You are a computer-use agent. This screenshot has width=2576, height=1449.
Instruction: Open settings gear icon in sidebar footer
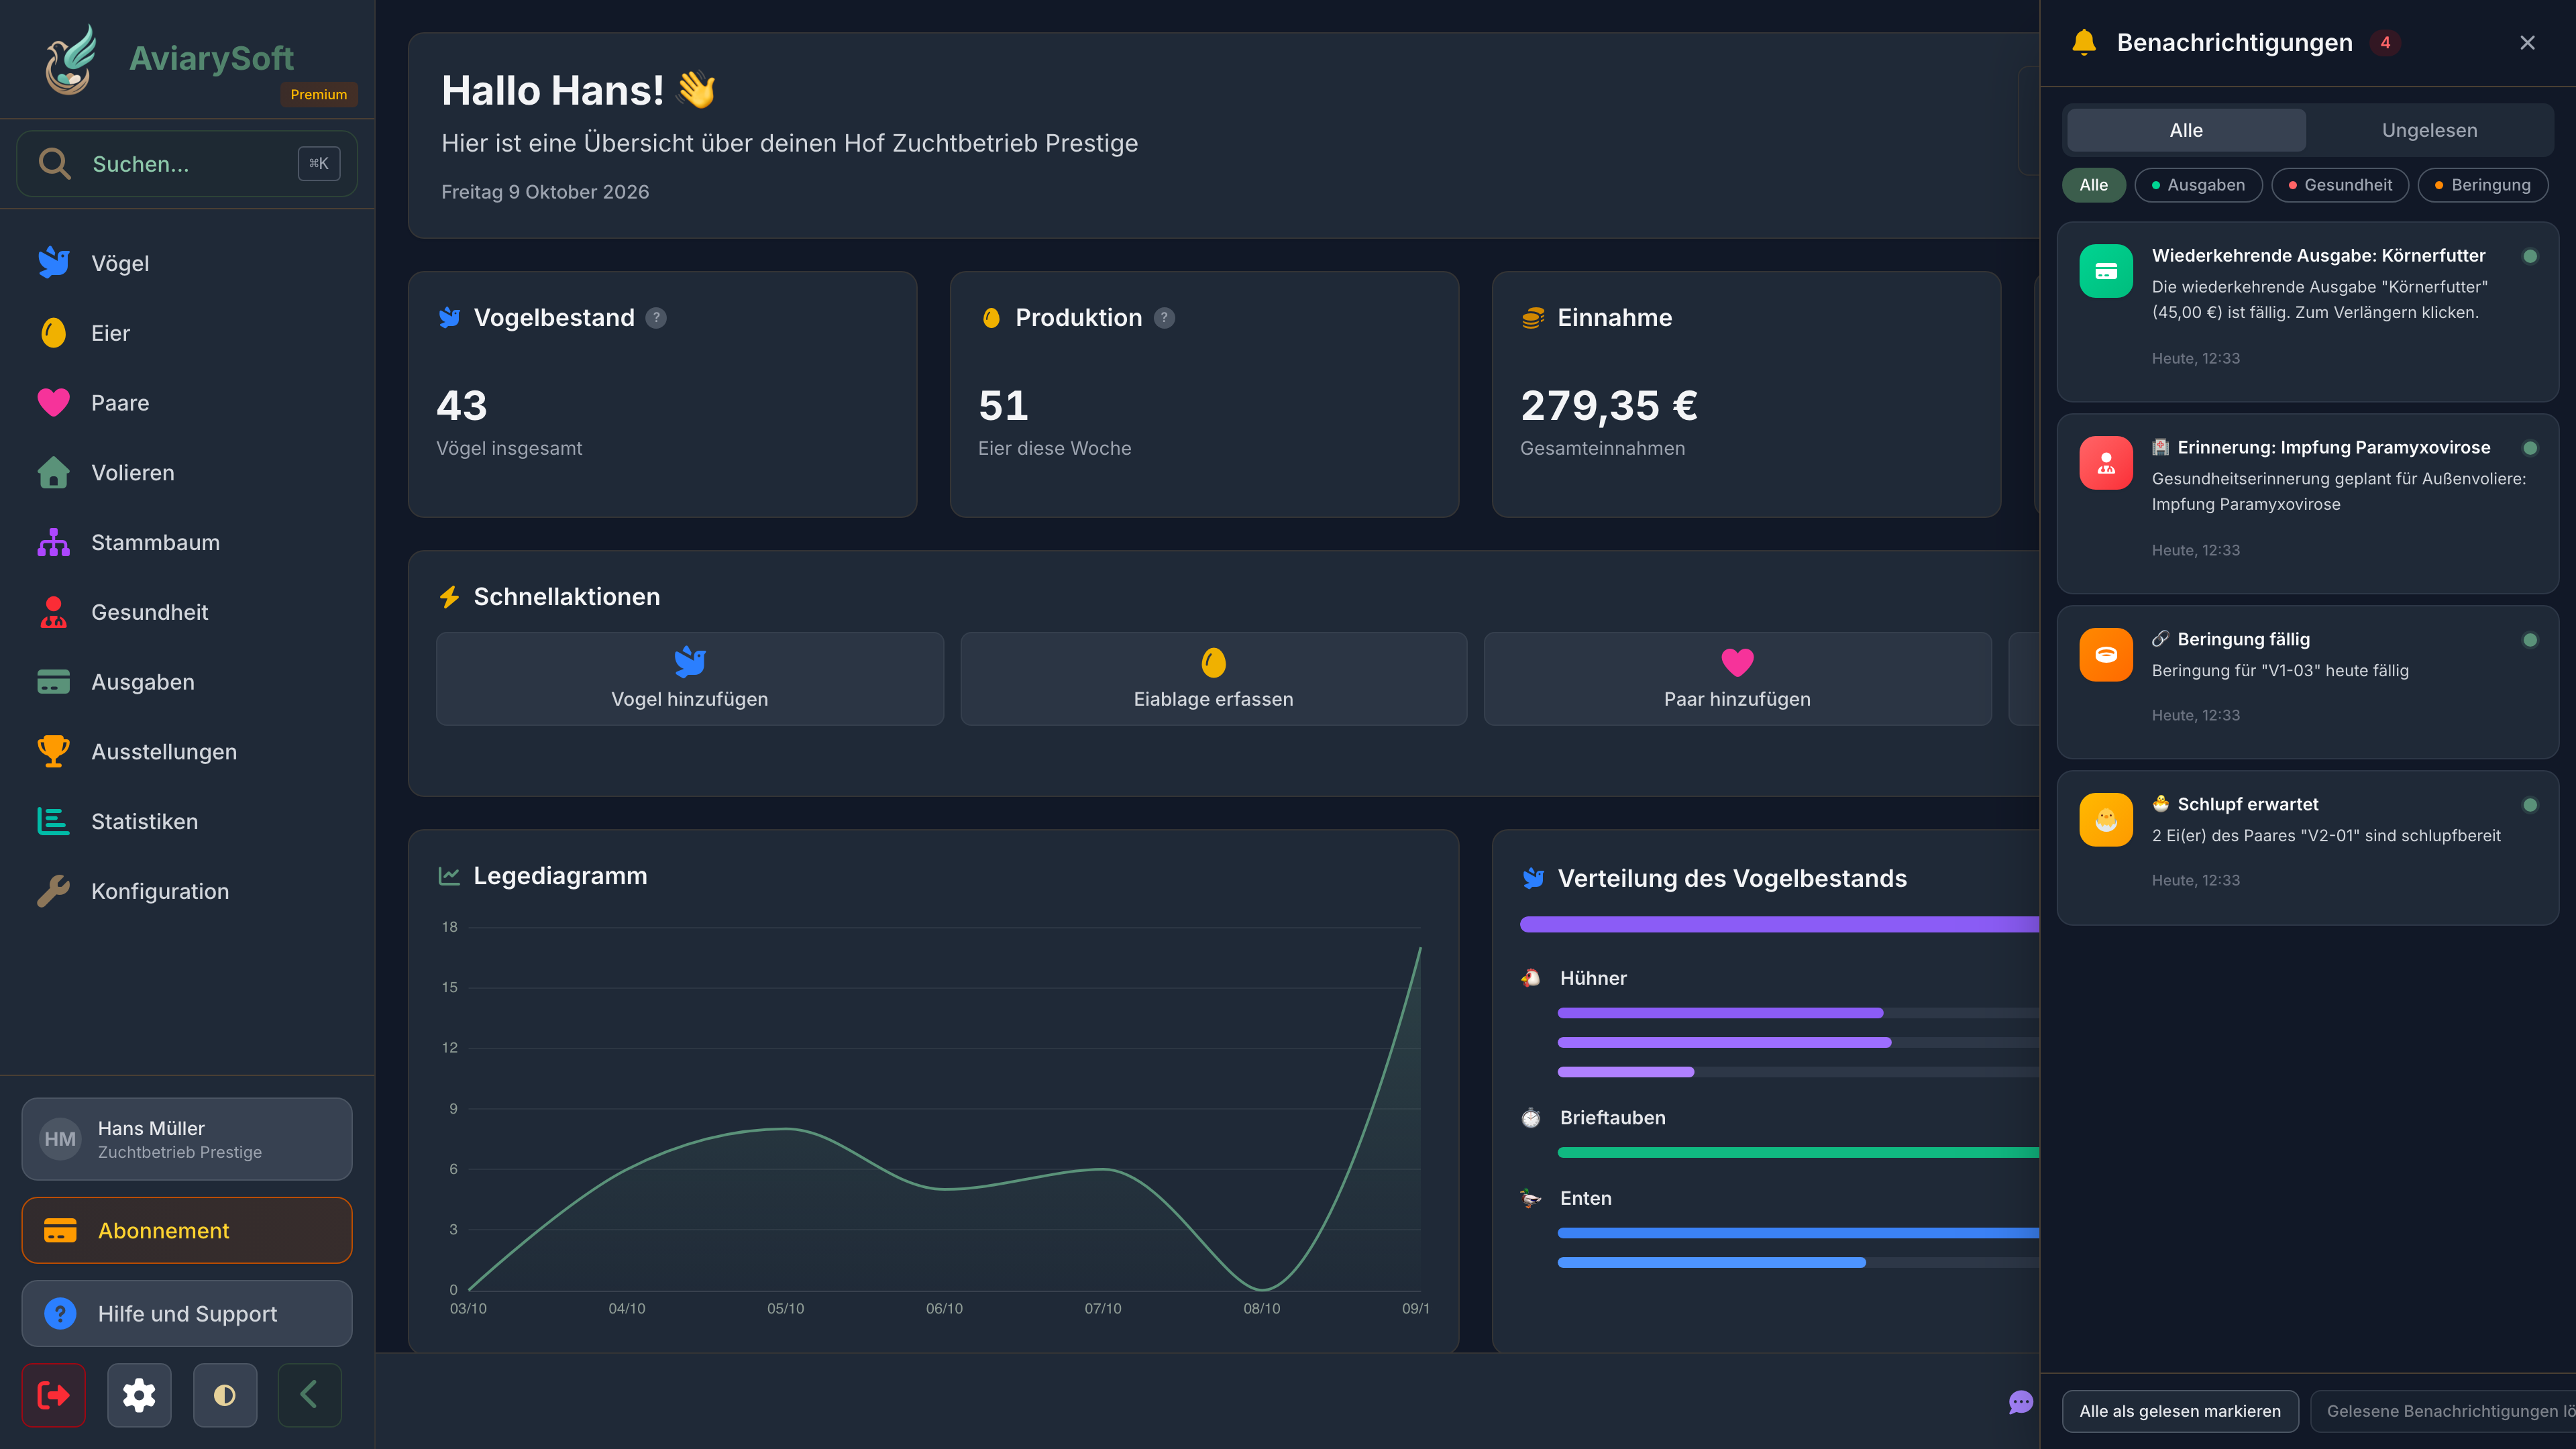click(139, 1395)
